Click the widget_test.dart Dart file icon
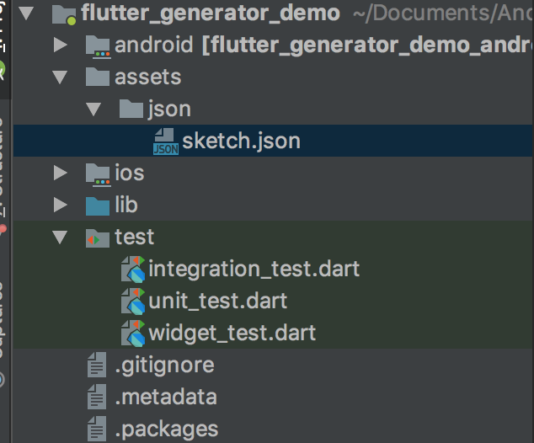Viewport: 534px width, 443px height. point(133,334)
